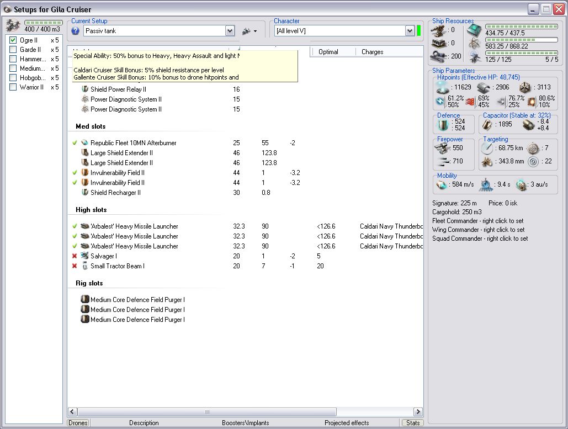
Task: Enable the Hammer... drone checkbox
Action: click(x=13, y=59)
